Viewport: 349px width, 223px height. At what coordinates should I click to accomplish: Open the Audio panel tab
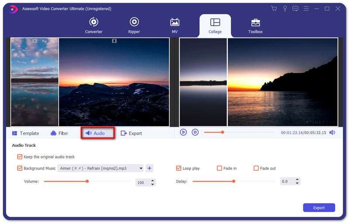pos(98,133)
